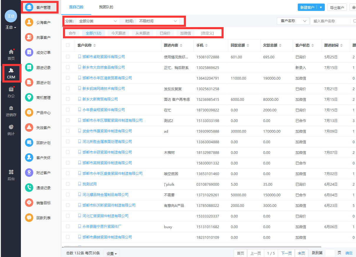Open 失效客户 warning icon
Image resolution: width=356 pixels, height=257 pixels.
click(x=29, y=128)
